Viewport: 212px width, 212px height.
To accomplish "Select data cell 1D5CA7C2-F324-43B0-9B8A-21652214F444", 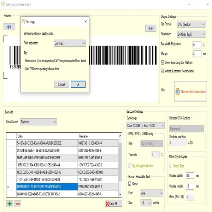I will pos(47,165).
